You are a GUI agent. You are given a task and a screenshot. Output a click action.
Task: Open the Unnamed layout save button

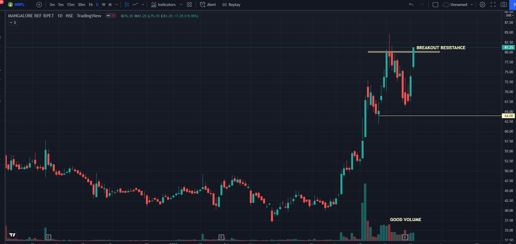pos(455,4)
